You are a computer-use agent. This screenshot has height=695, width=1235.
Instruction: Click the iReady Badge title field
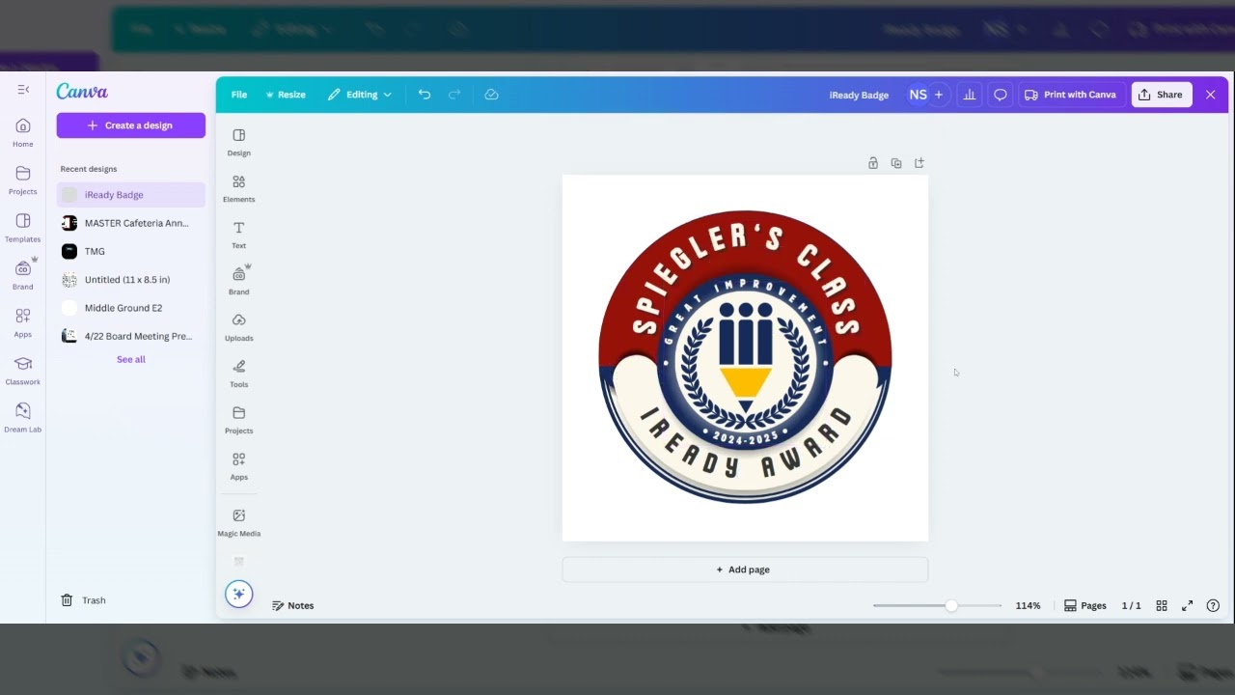[859, 95]
